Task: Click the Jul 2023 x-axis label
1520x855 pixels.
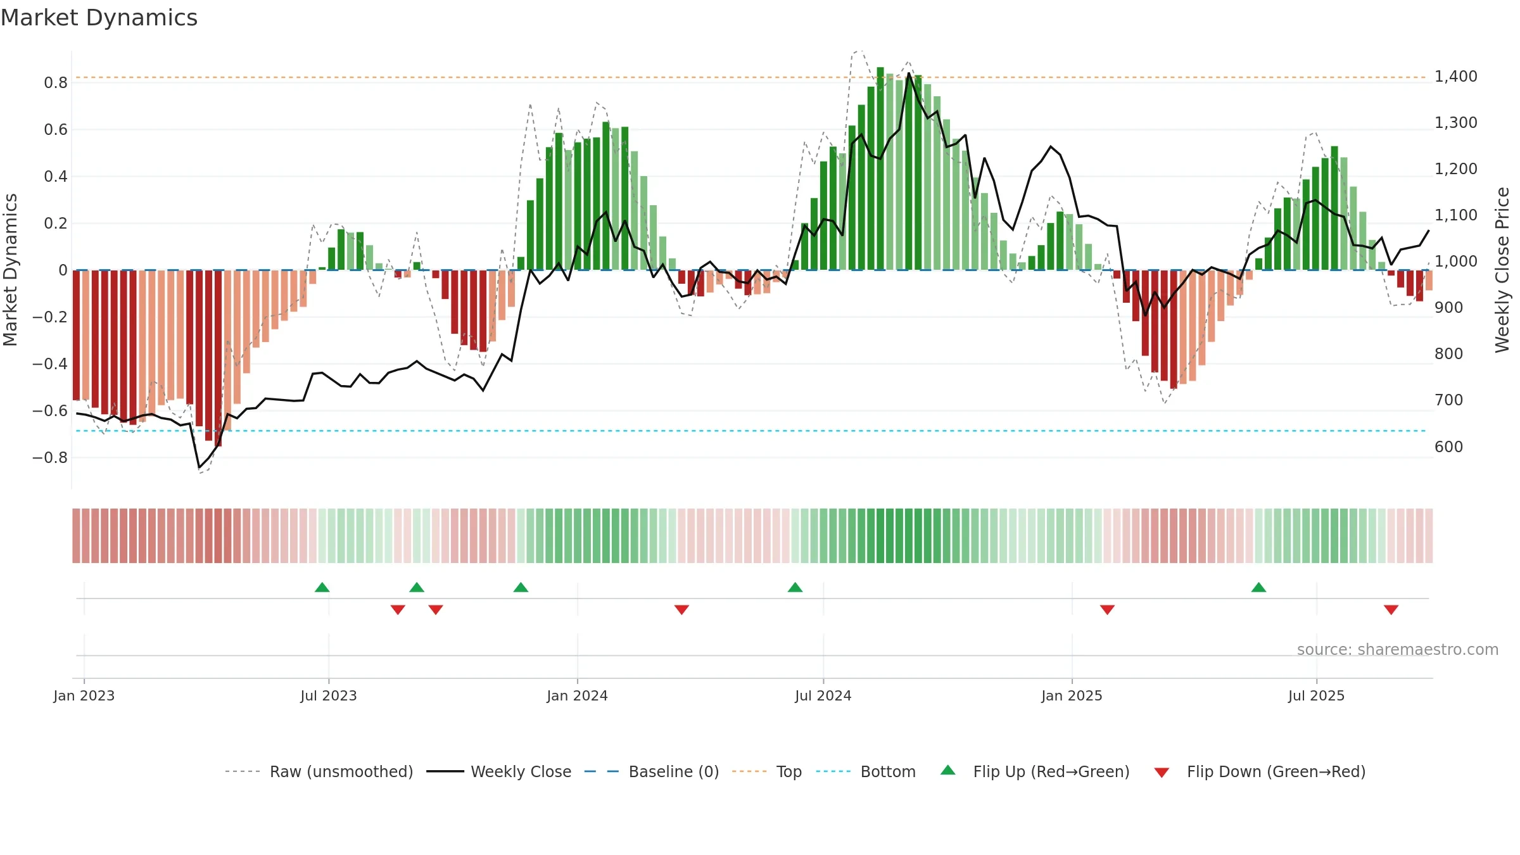Action: click(x=329, y=695)
